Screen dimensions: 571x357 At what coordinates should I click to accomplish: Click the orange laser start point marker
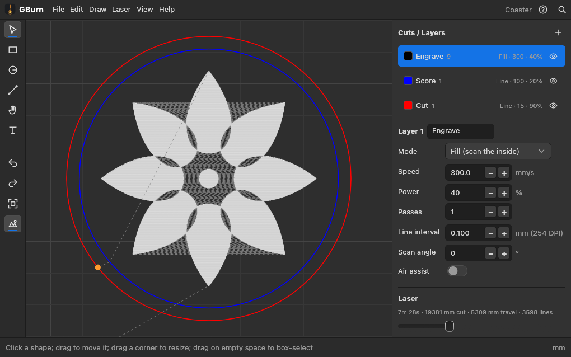coord(97,267)
